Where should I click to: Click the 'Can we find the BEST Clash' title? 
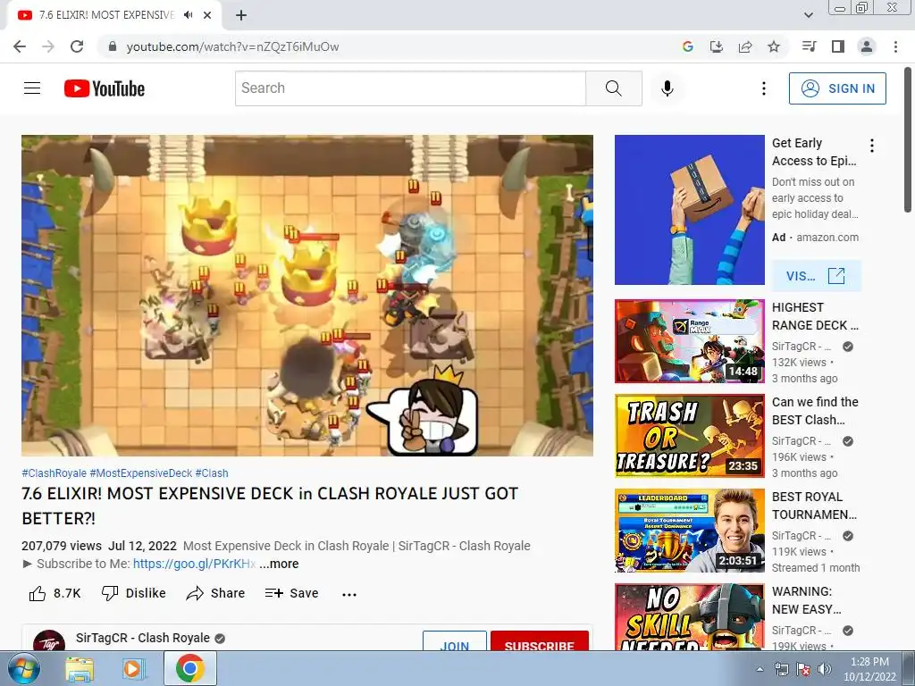pos(815,411)
